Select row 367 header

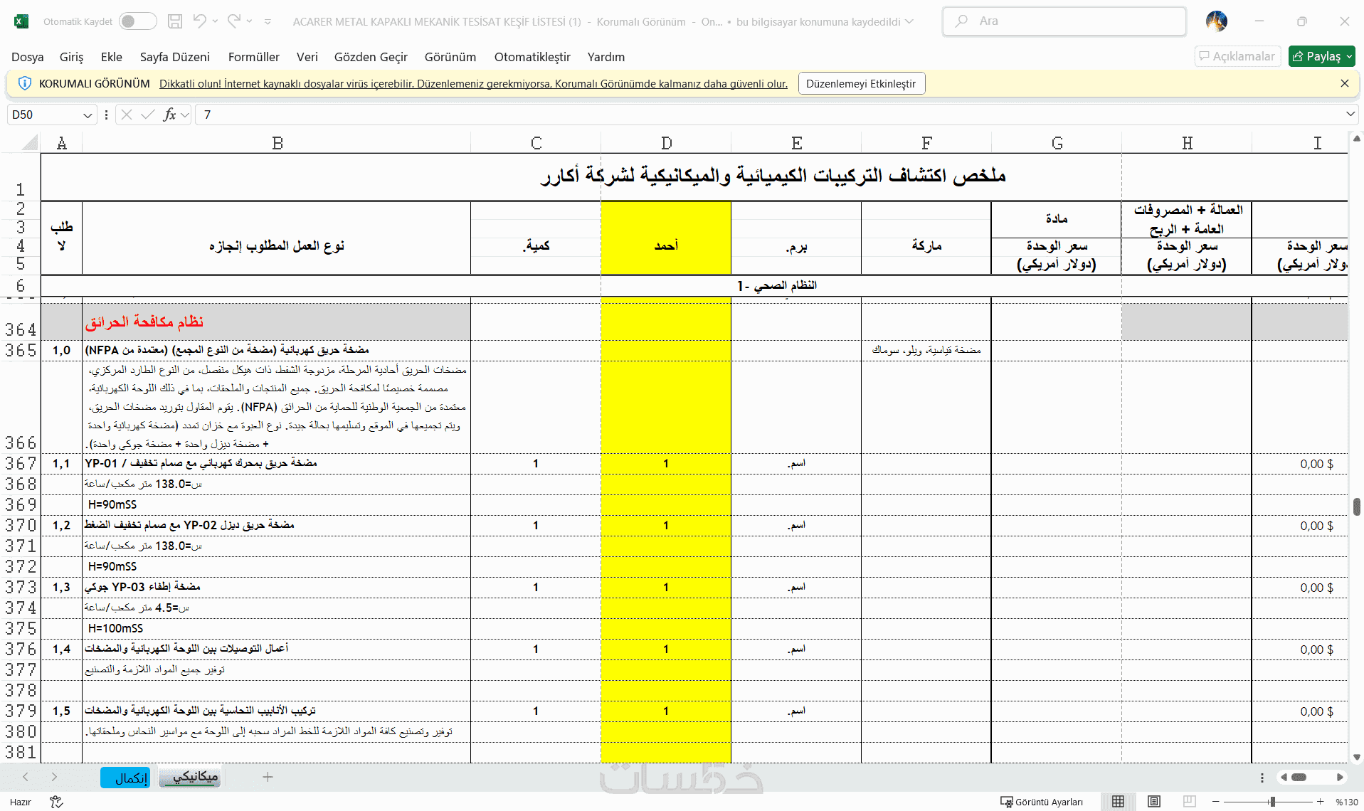coord(21,464)
